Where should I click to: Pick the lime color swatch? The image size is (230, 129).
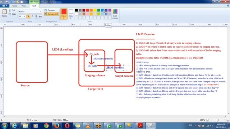tap(98, 14)
